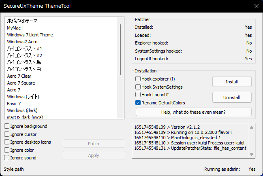
Task: Click the Uninstall button
Action: 232,97
